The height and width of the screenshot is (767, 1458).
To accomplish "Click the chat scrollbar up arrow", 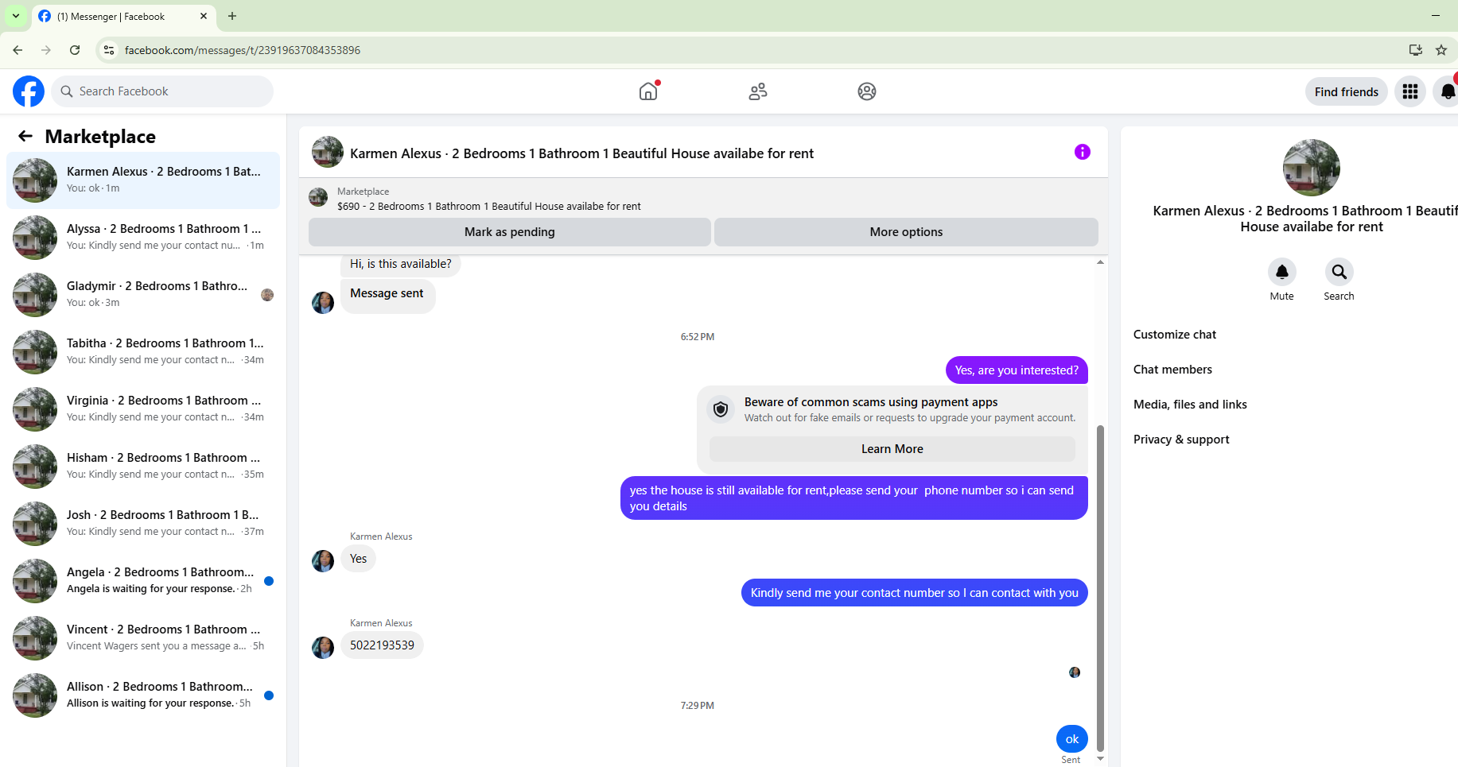I will (x=1100, y=262).
